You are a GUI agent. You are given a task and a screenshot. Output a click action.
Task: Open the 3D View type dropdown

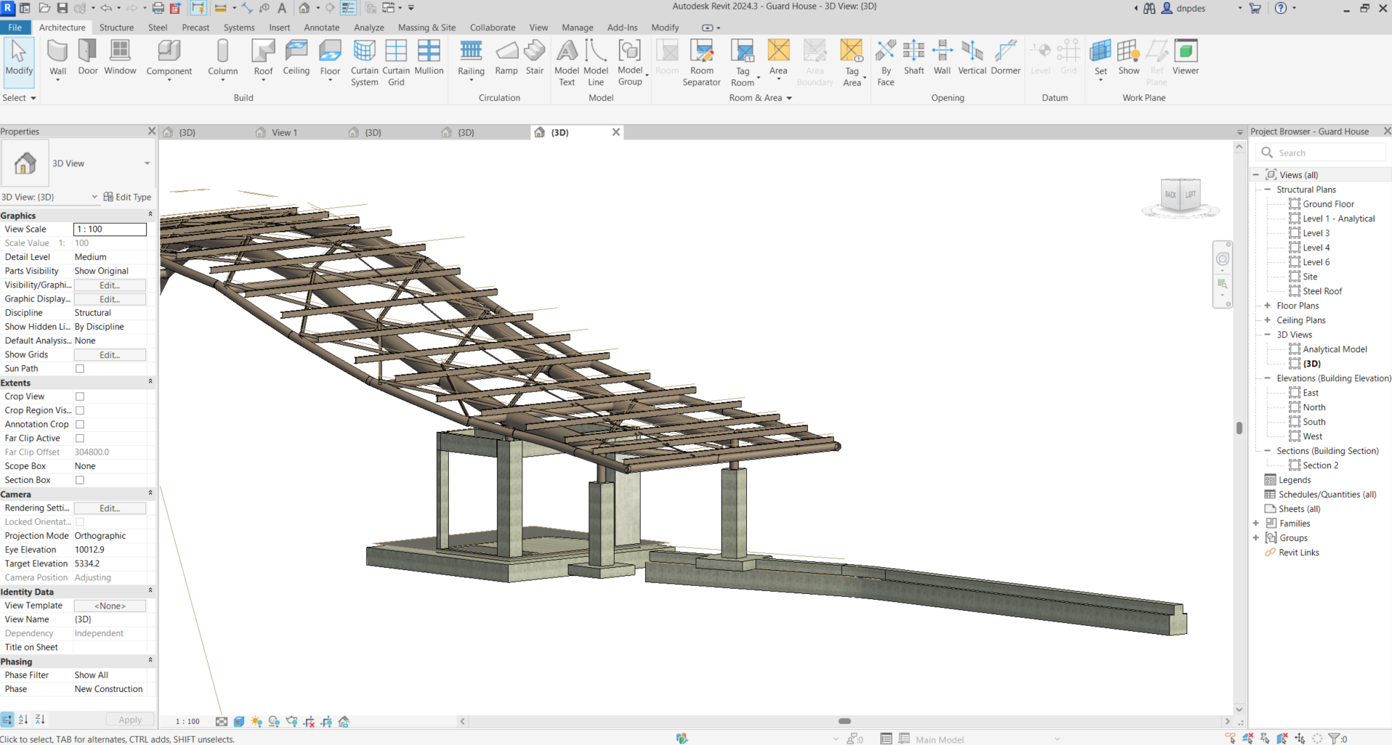point(147,163)
